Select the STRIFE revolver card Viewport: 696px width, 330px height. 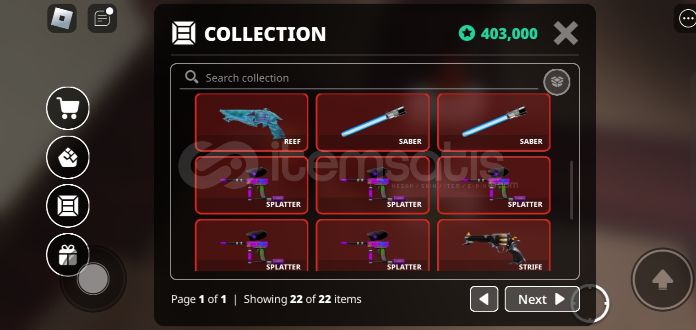494,245
